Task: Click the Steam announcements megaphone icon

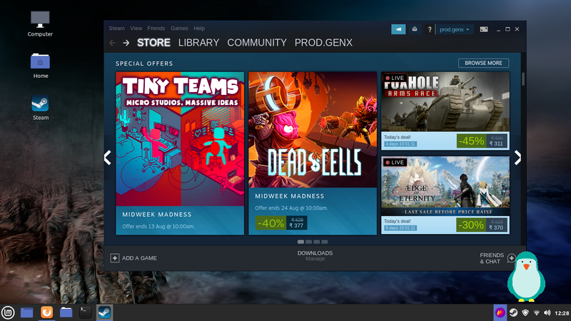Action: (398, 29)
